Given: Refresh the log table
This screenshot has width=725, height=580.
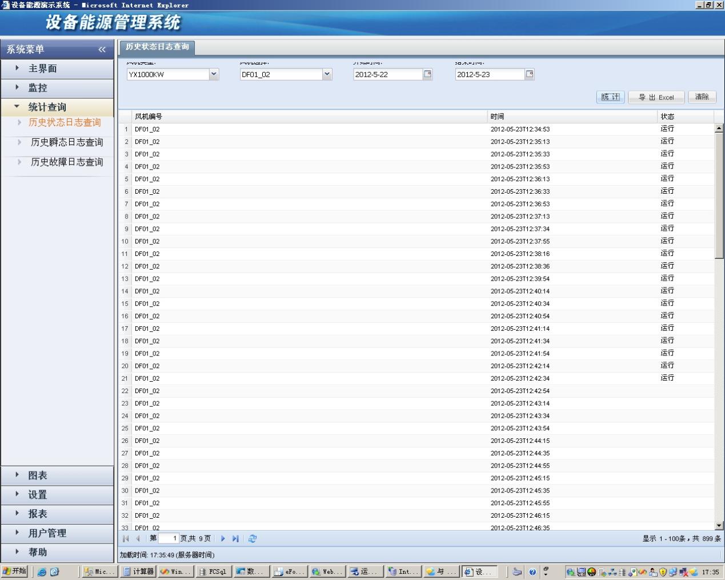Looking at the screenshot, I should pos(253,538).
